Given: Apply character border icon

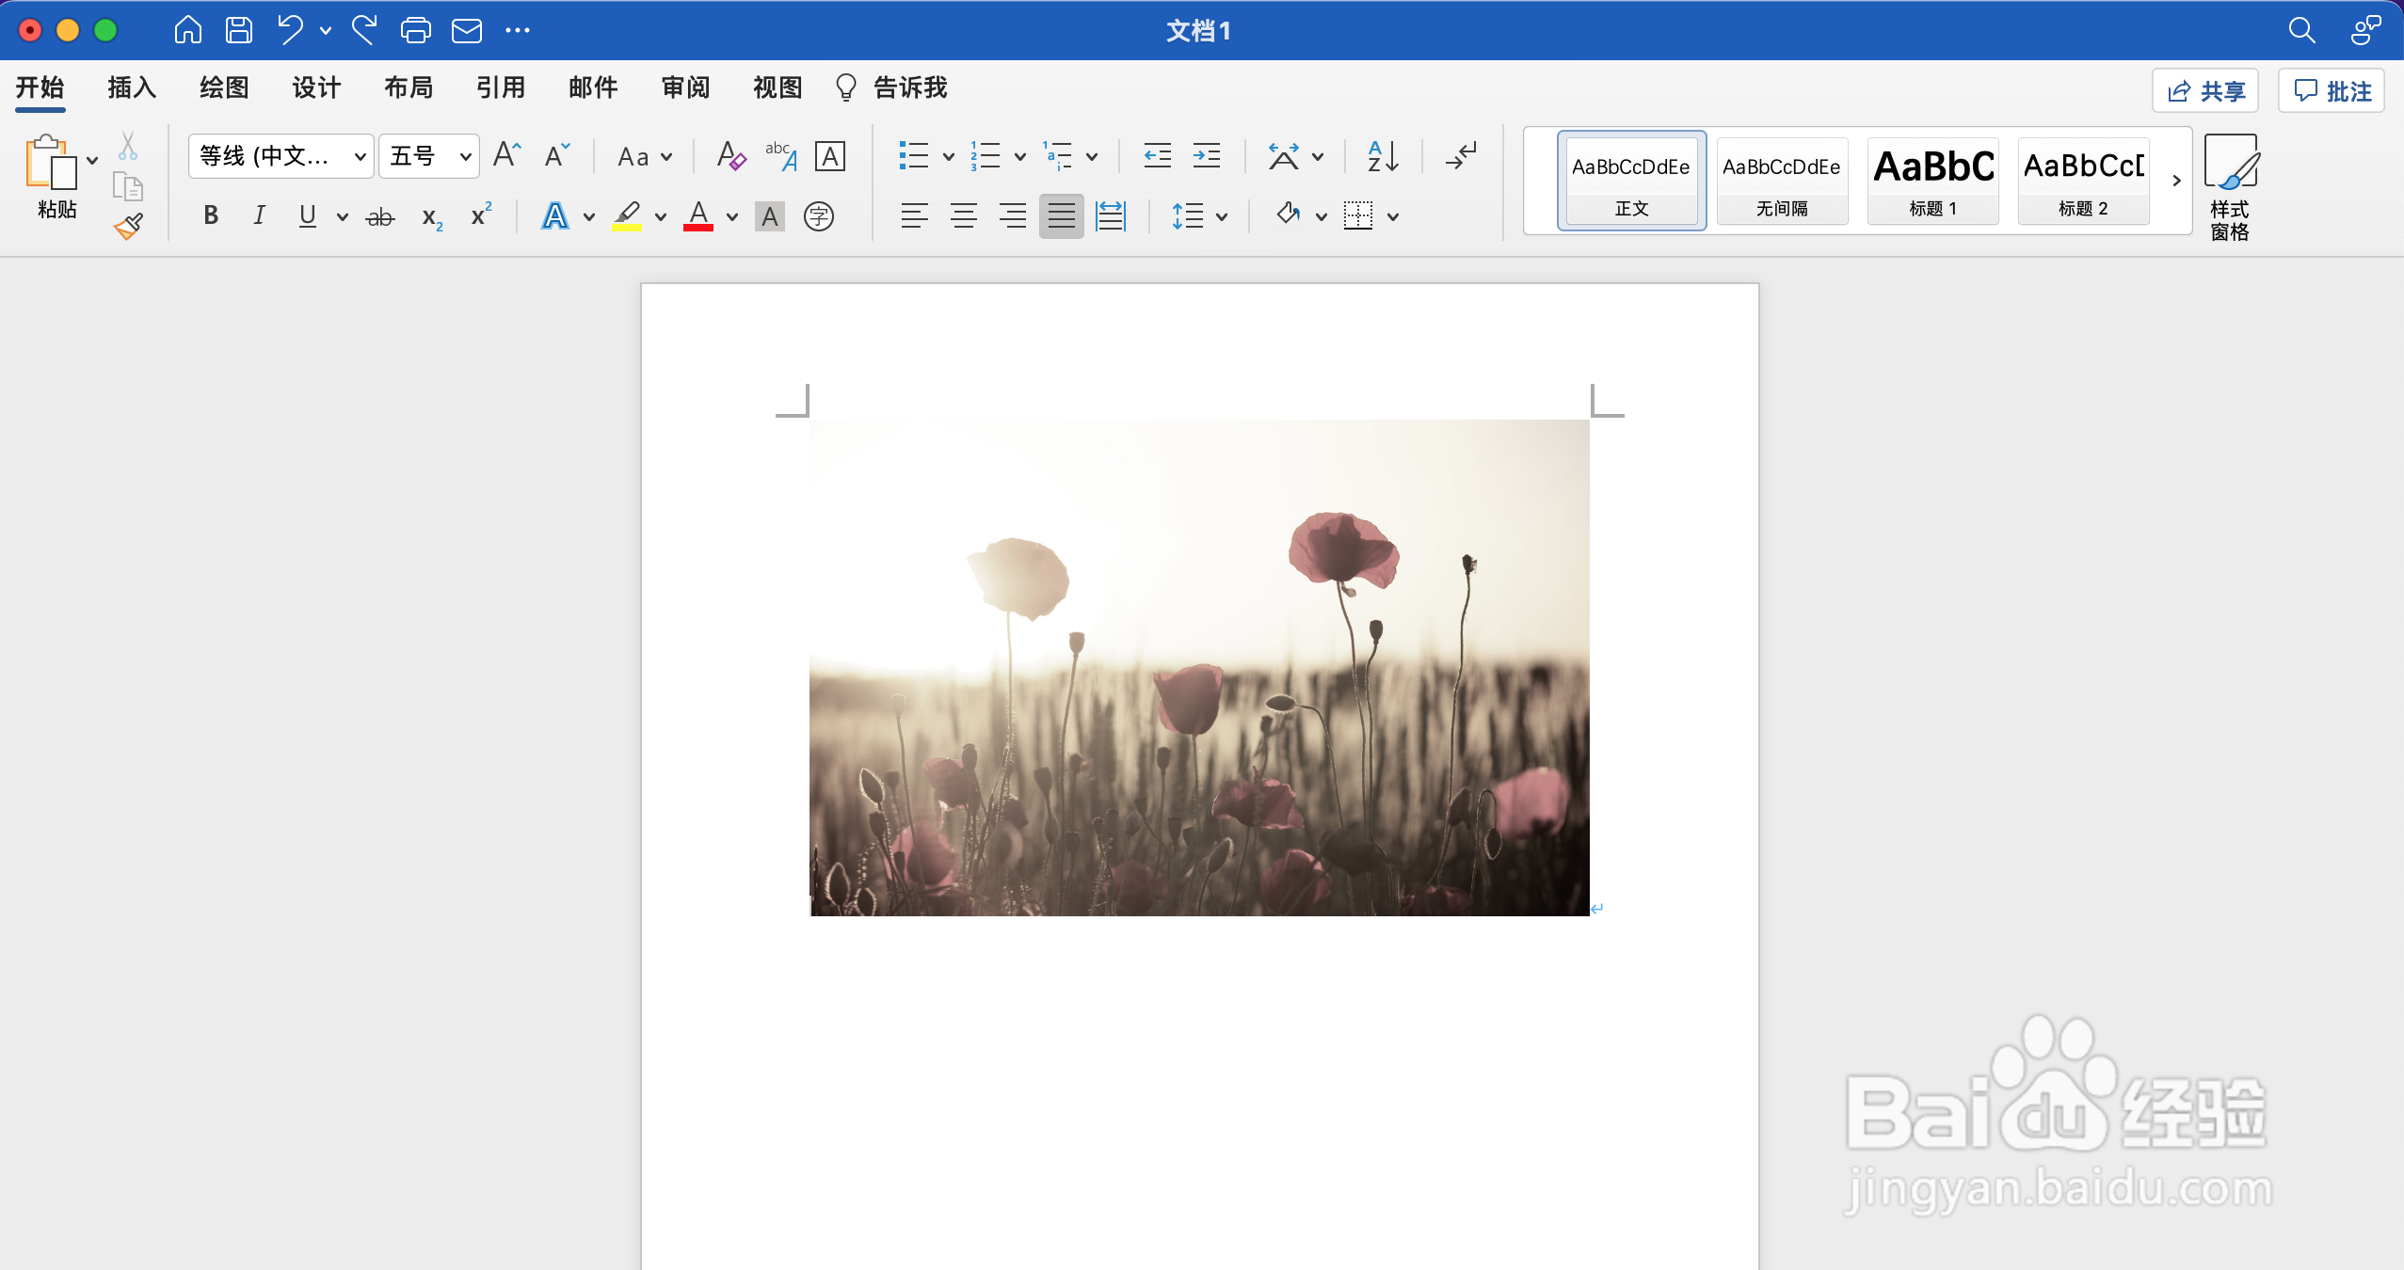Looking at the screenshot, I should coord(830,156).
